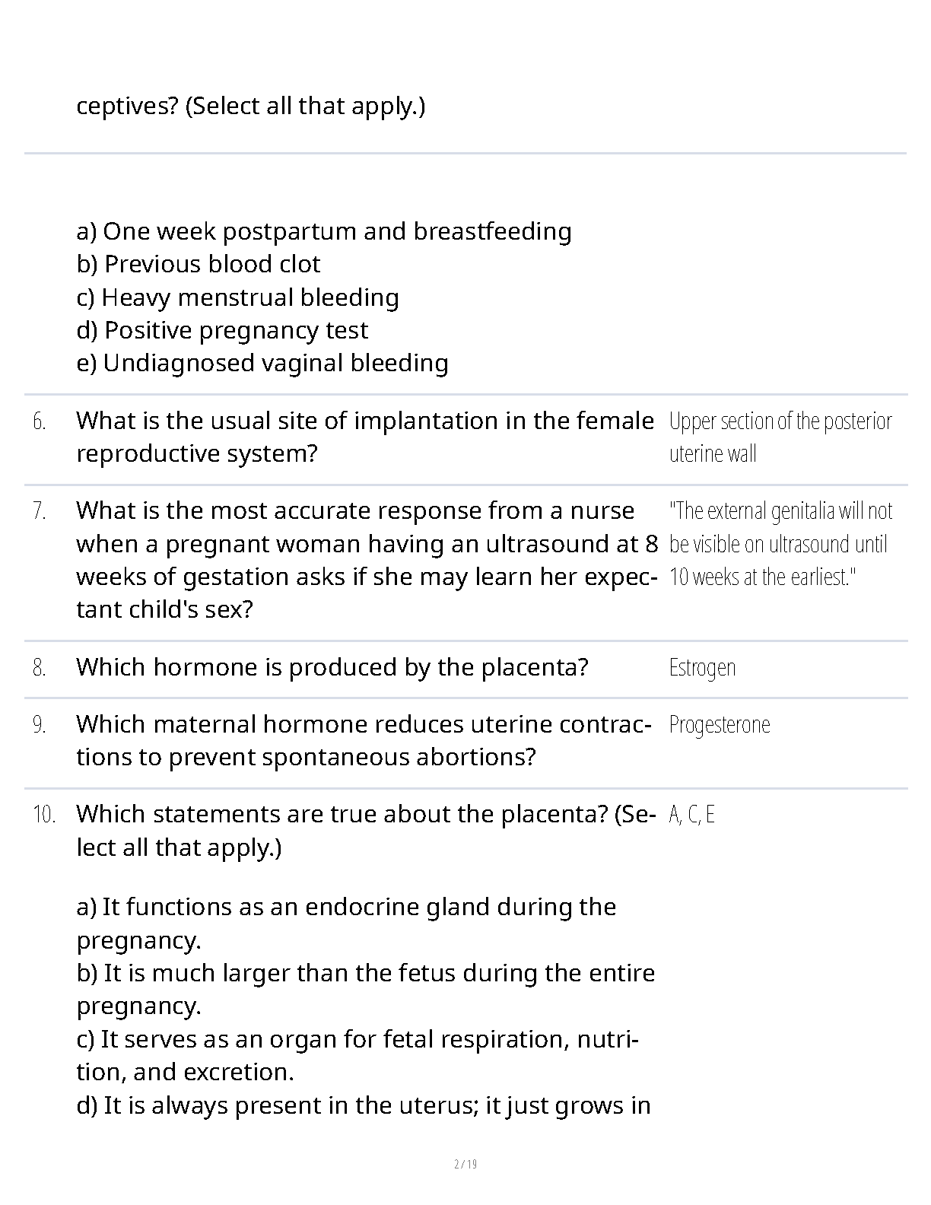Select the external genitalia answer text
Image resolution: width=931 pixels, height=1205 pixels.
click(780, 543)
